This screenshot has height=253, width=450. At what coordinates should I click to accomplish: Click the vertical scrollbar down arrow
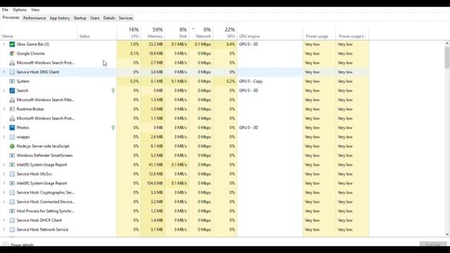(x=447, y=234)
